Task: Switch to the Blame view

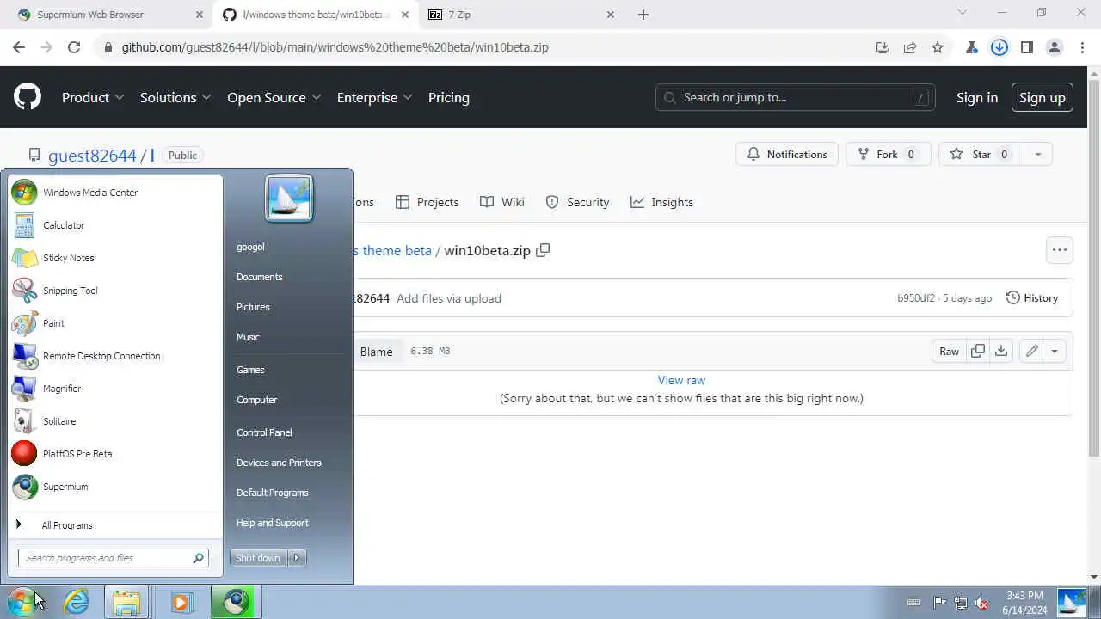Action: (x=376, y=351)
